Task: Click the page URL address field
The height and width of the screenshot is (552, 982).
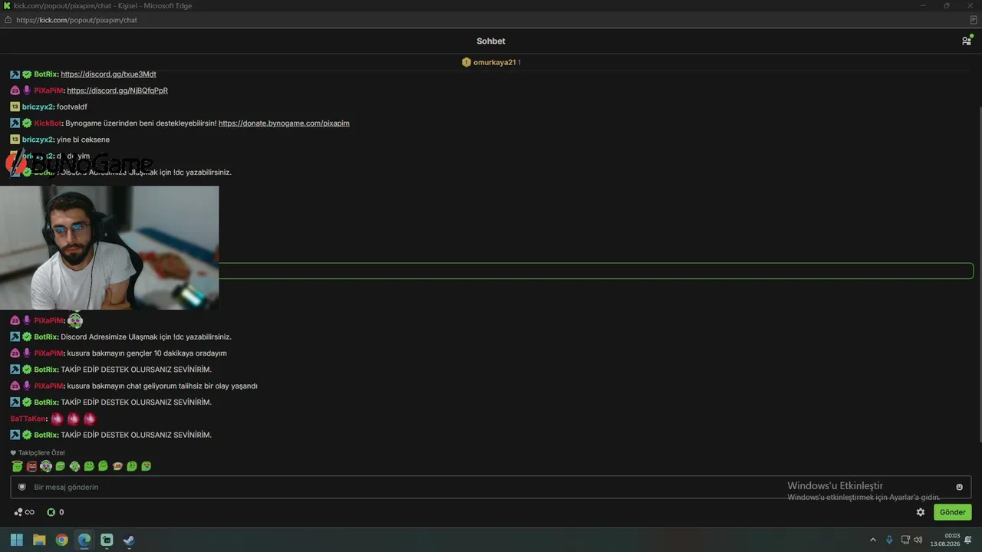Action: click(x=77, y=20)
